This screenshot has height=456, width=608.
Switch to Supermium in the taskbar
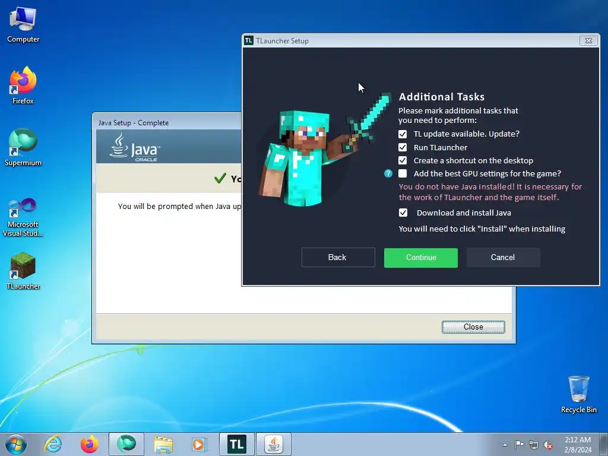click(x=126, y=444)
